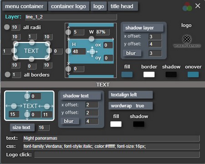Edit right border value 0 field
This screenshot has width=205, height=164.
(58, 51)
